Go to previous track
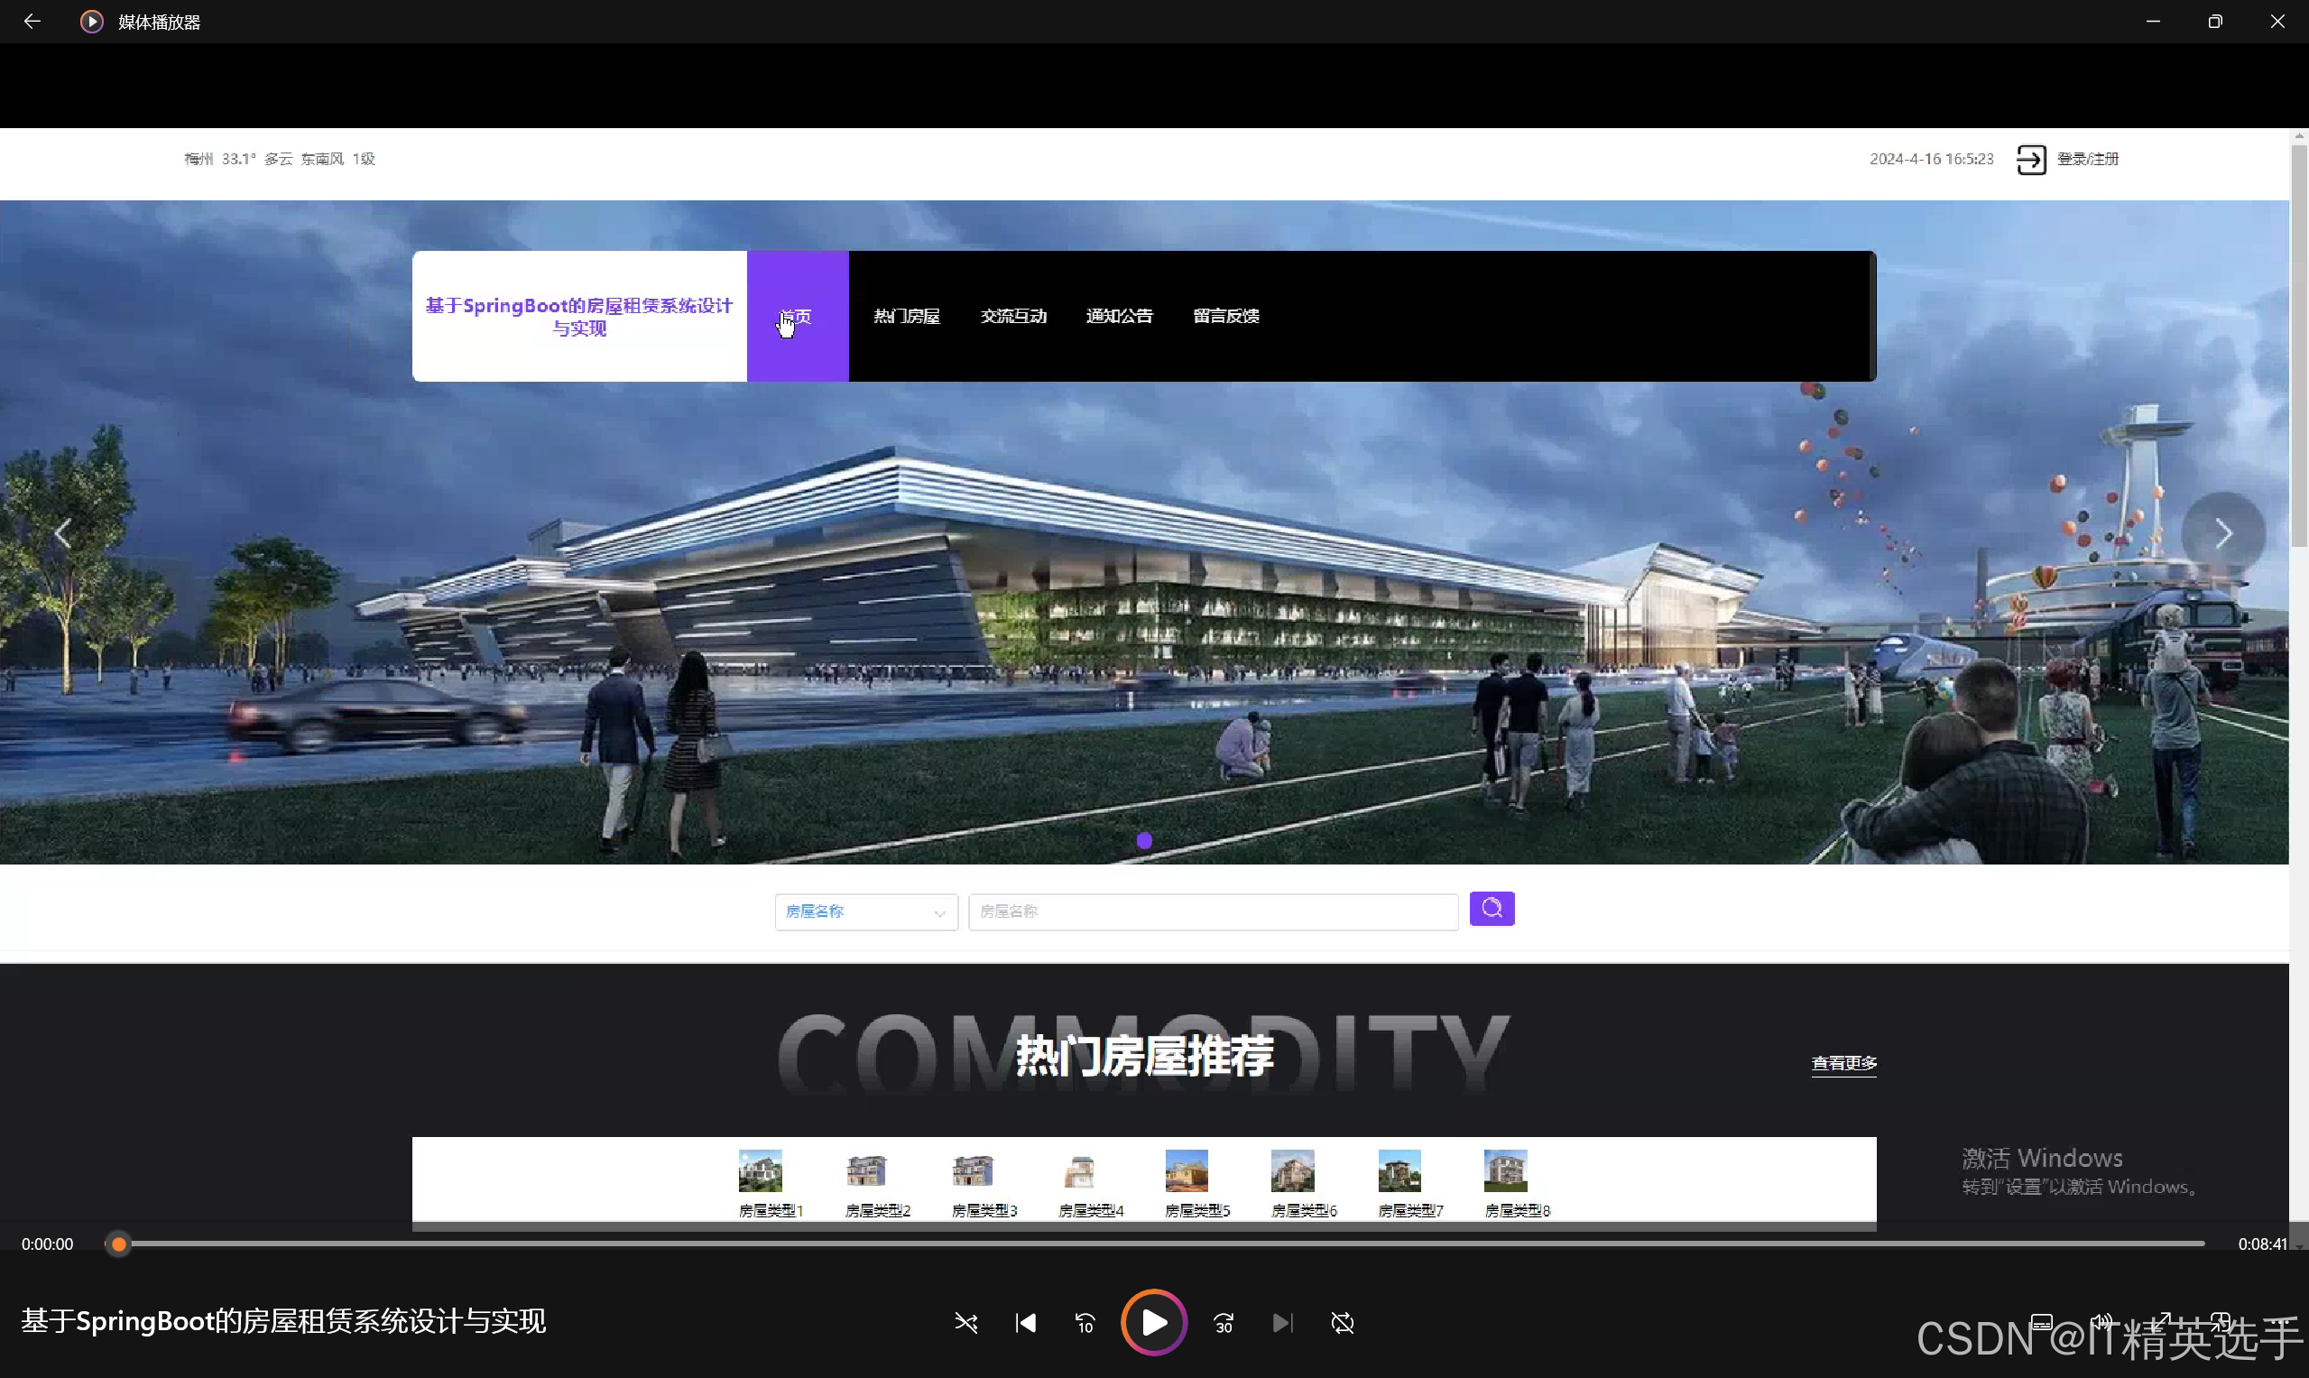2309x1378 pixels. 1025,1322
